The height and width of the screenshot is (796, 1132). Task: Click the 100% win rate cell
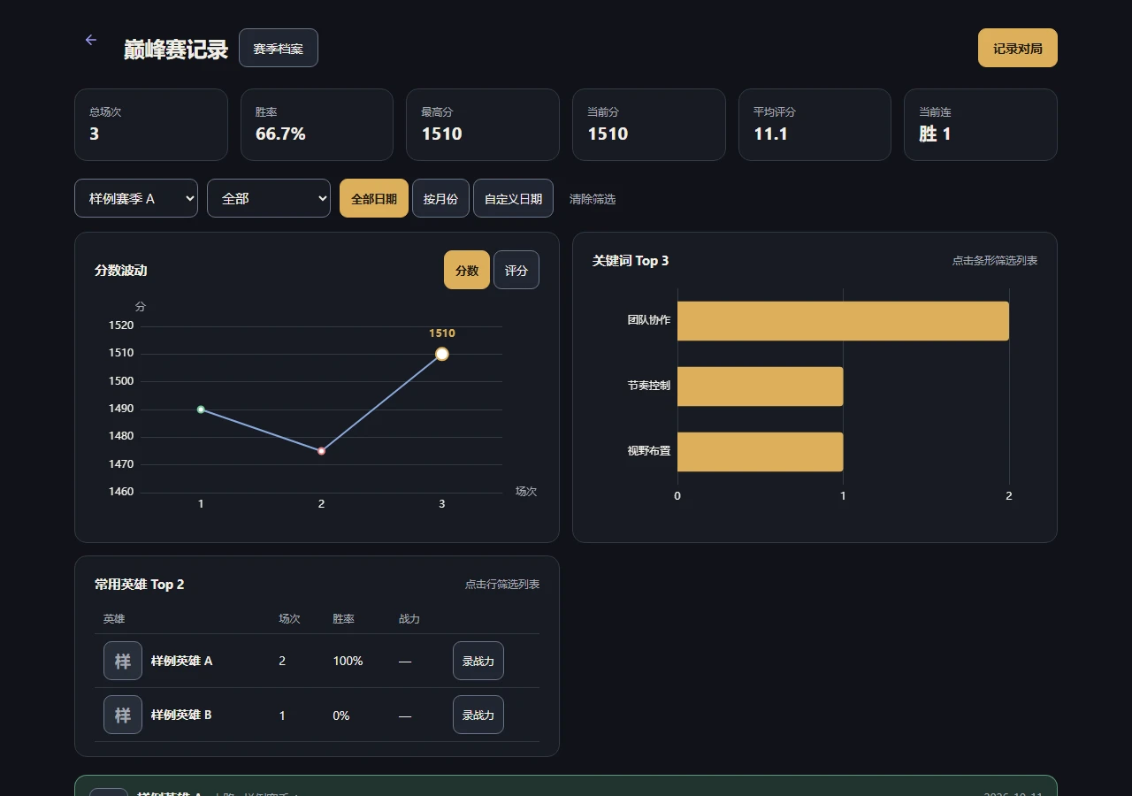[x=348, y=661]
